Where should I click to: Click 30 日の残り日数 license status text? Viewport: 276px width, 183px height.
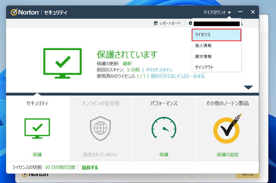pos(60,167)
